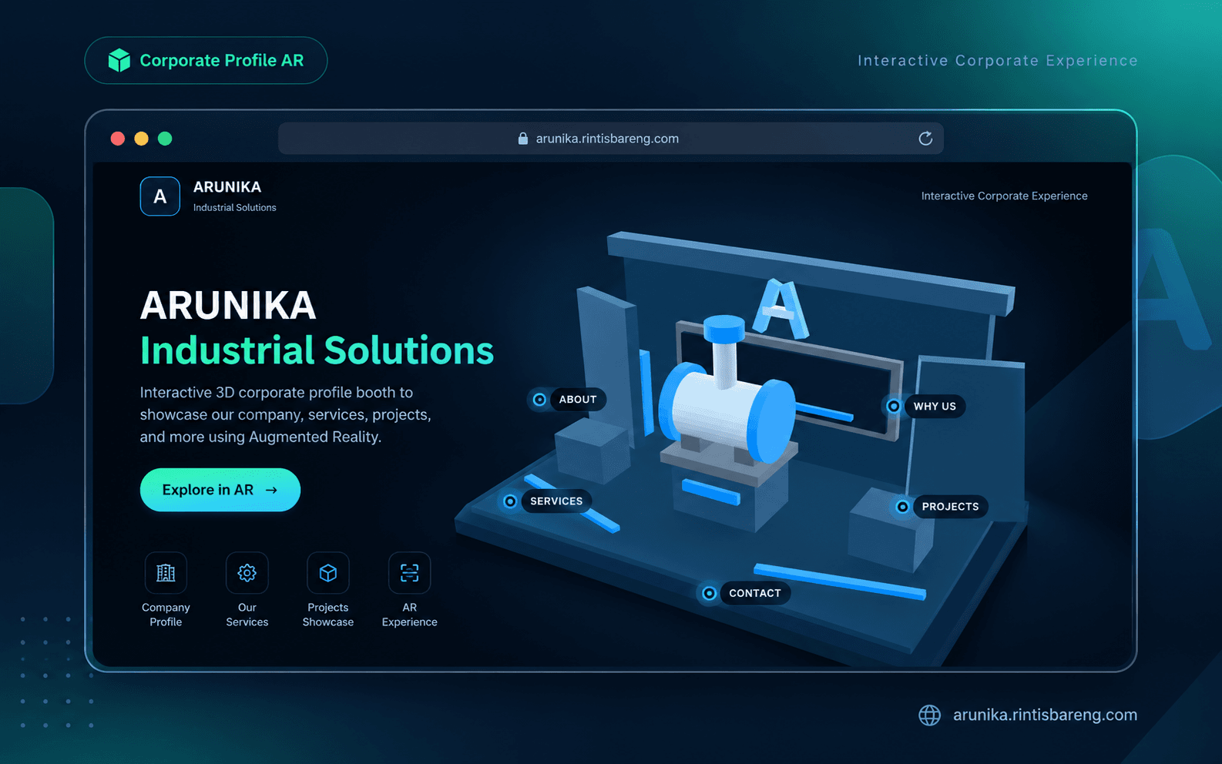Click the 3D letter A on booth
Image resolution: width=1222 pixels, height=764 pixels.
(781, 308)
